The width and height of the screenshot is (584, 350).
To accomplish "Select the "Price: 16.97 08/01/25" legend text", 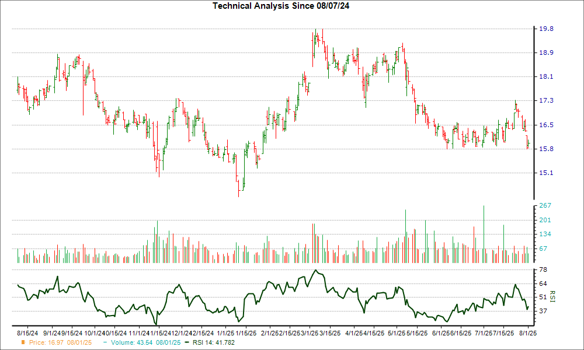I will tap(60, 342).
